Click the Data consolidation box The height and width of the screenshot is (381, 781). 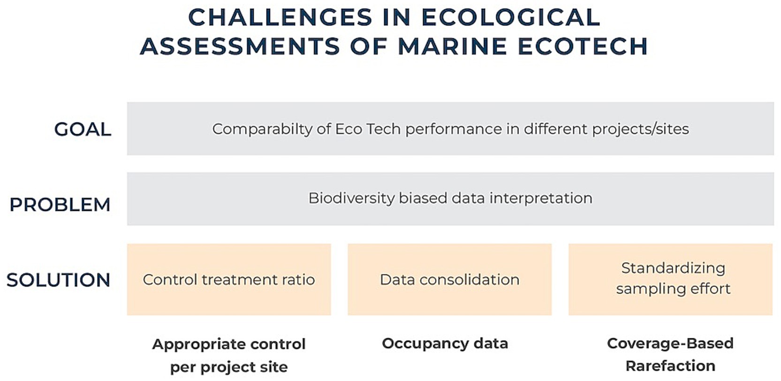pos(449,280)
